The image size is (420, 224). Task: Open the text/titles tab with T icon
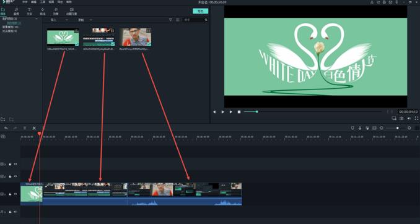[29, 11]
